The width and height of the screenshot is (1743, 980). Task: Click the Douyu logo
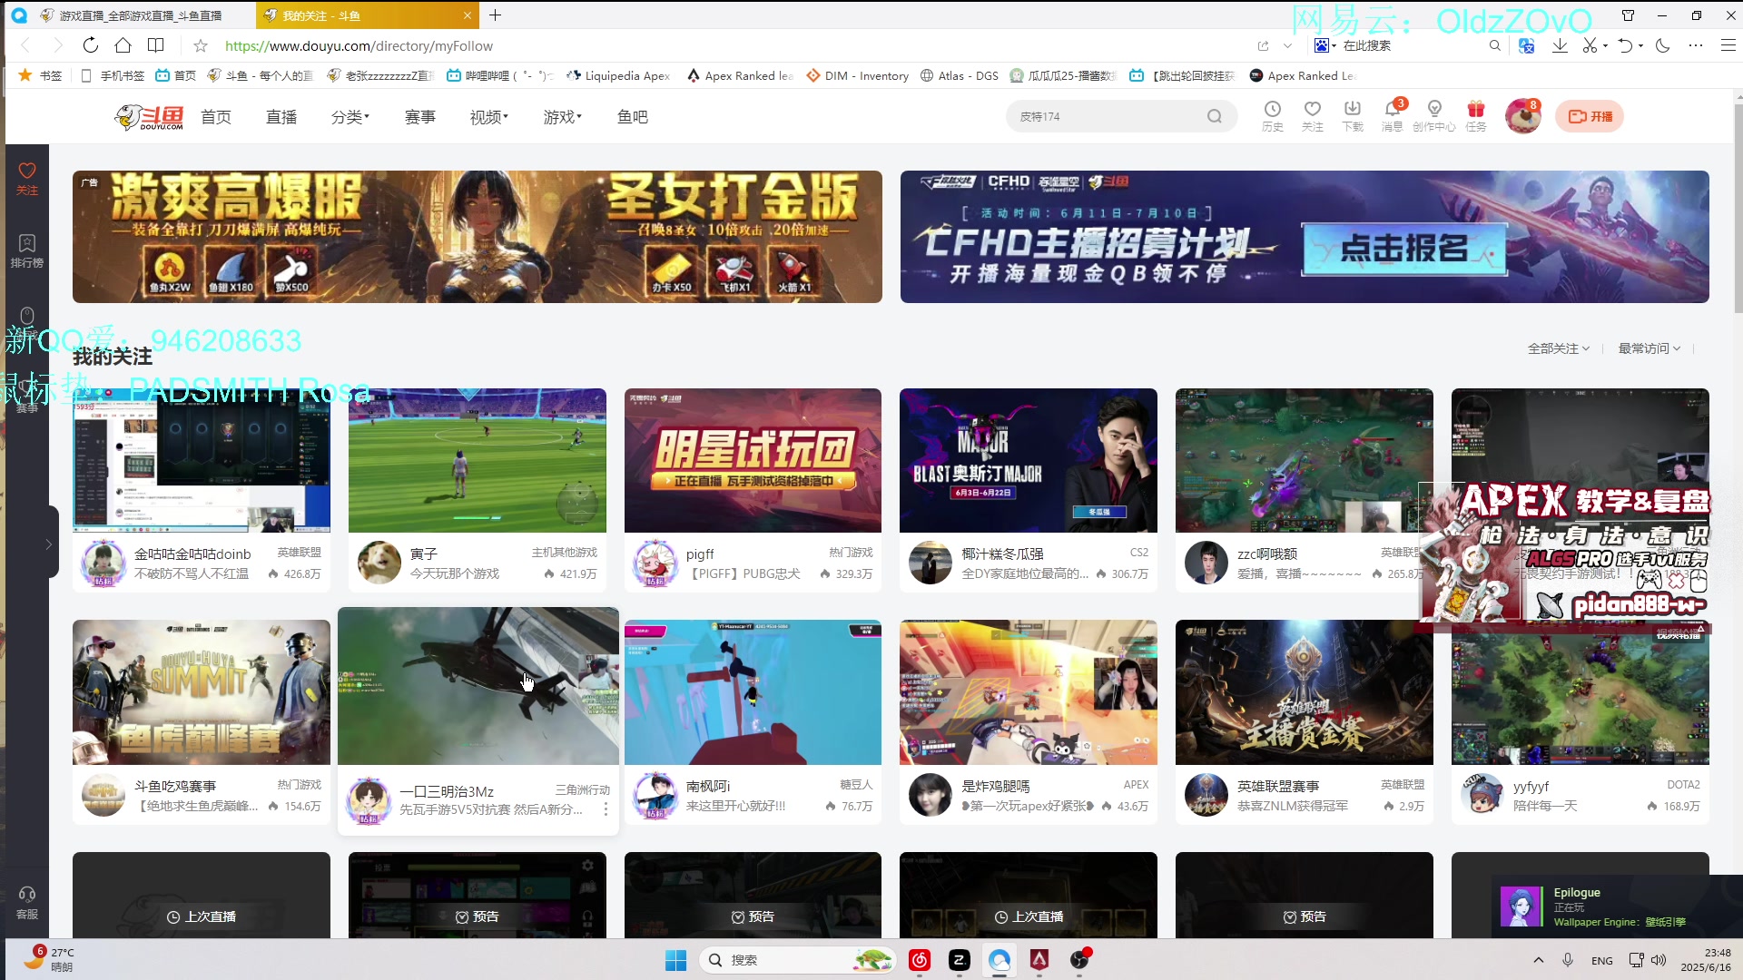(x=149, y=117)
